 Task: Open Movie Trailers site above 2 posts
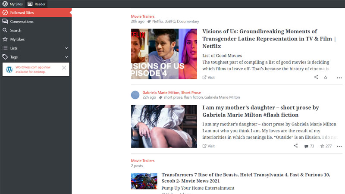143,161
